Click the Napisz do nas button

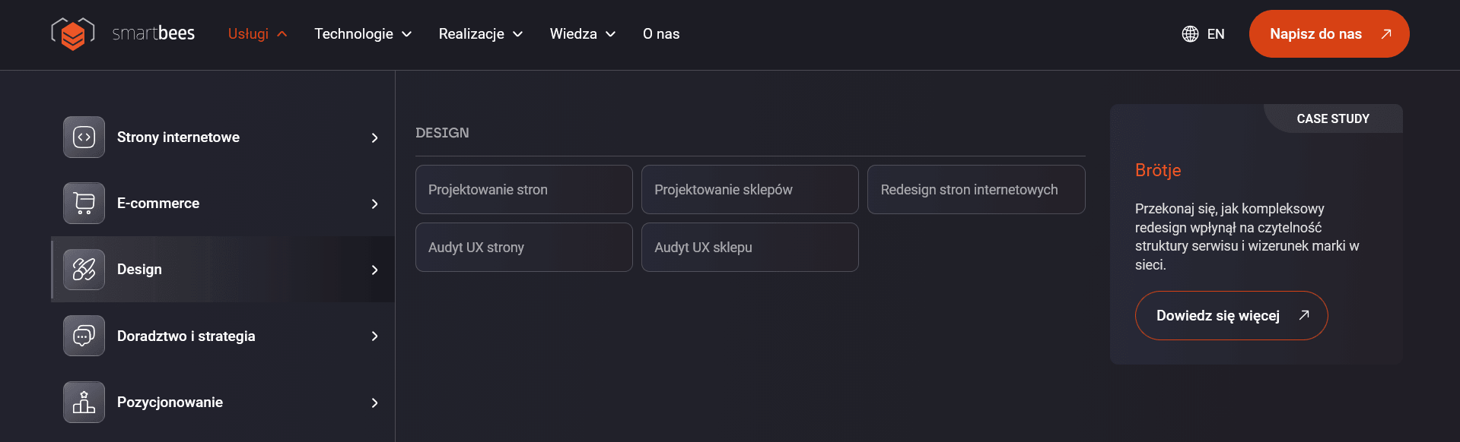coord(1329,34)
